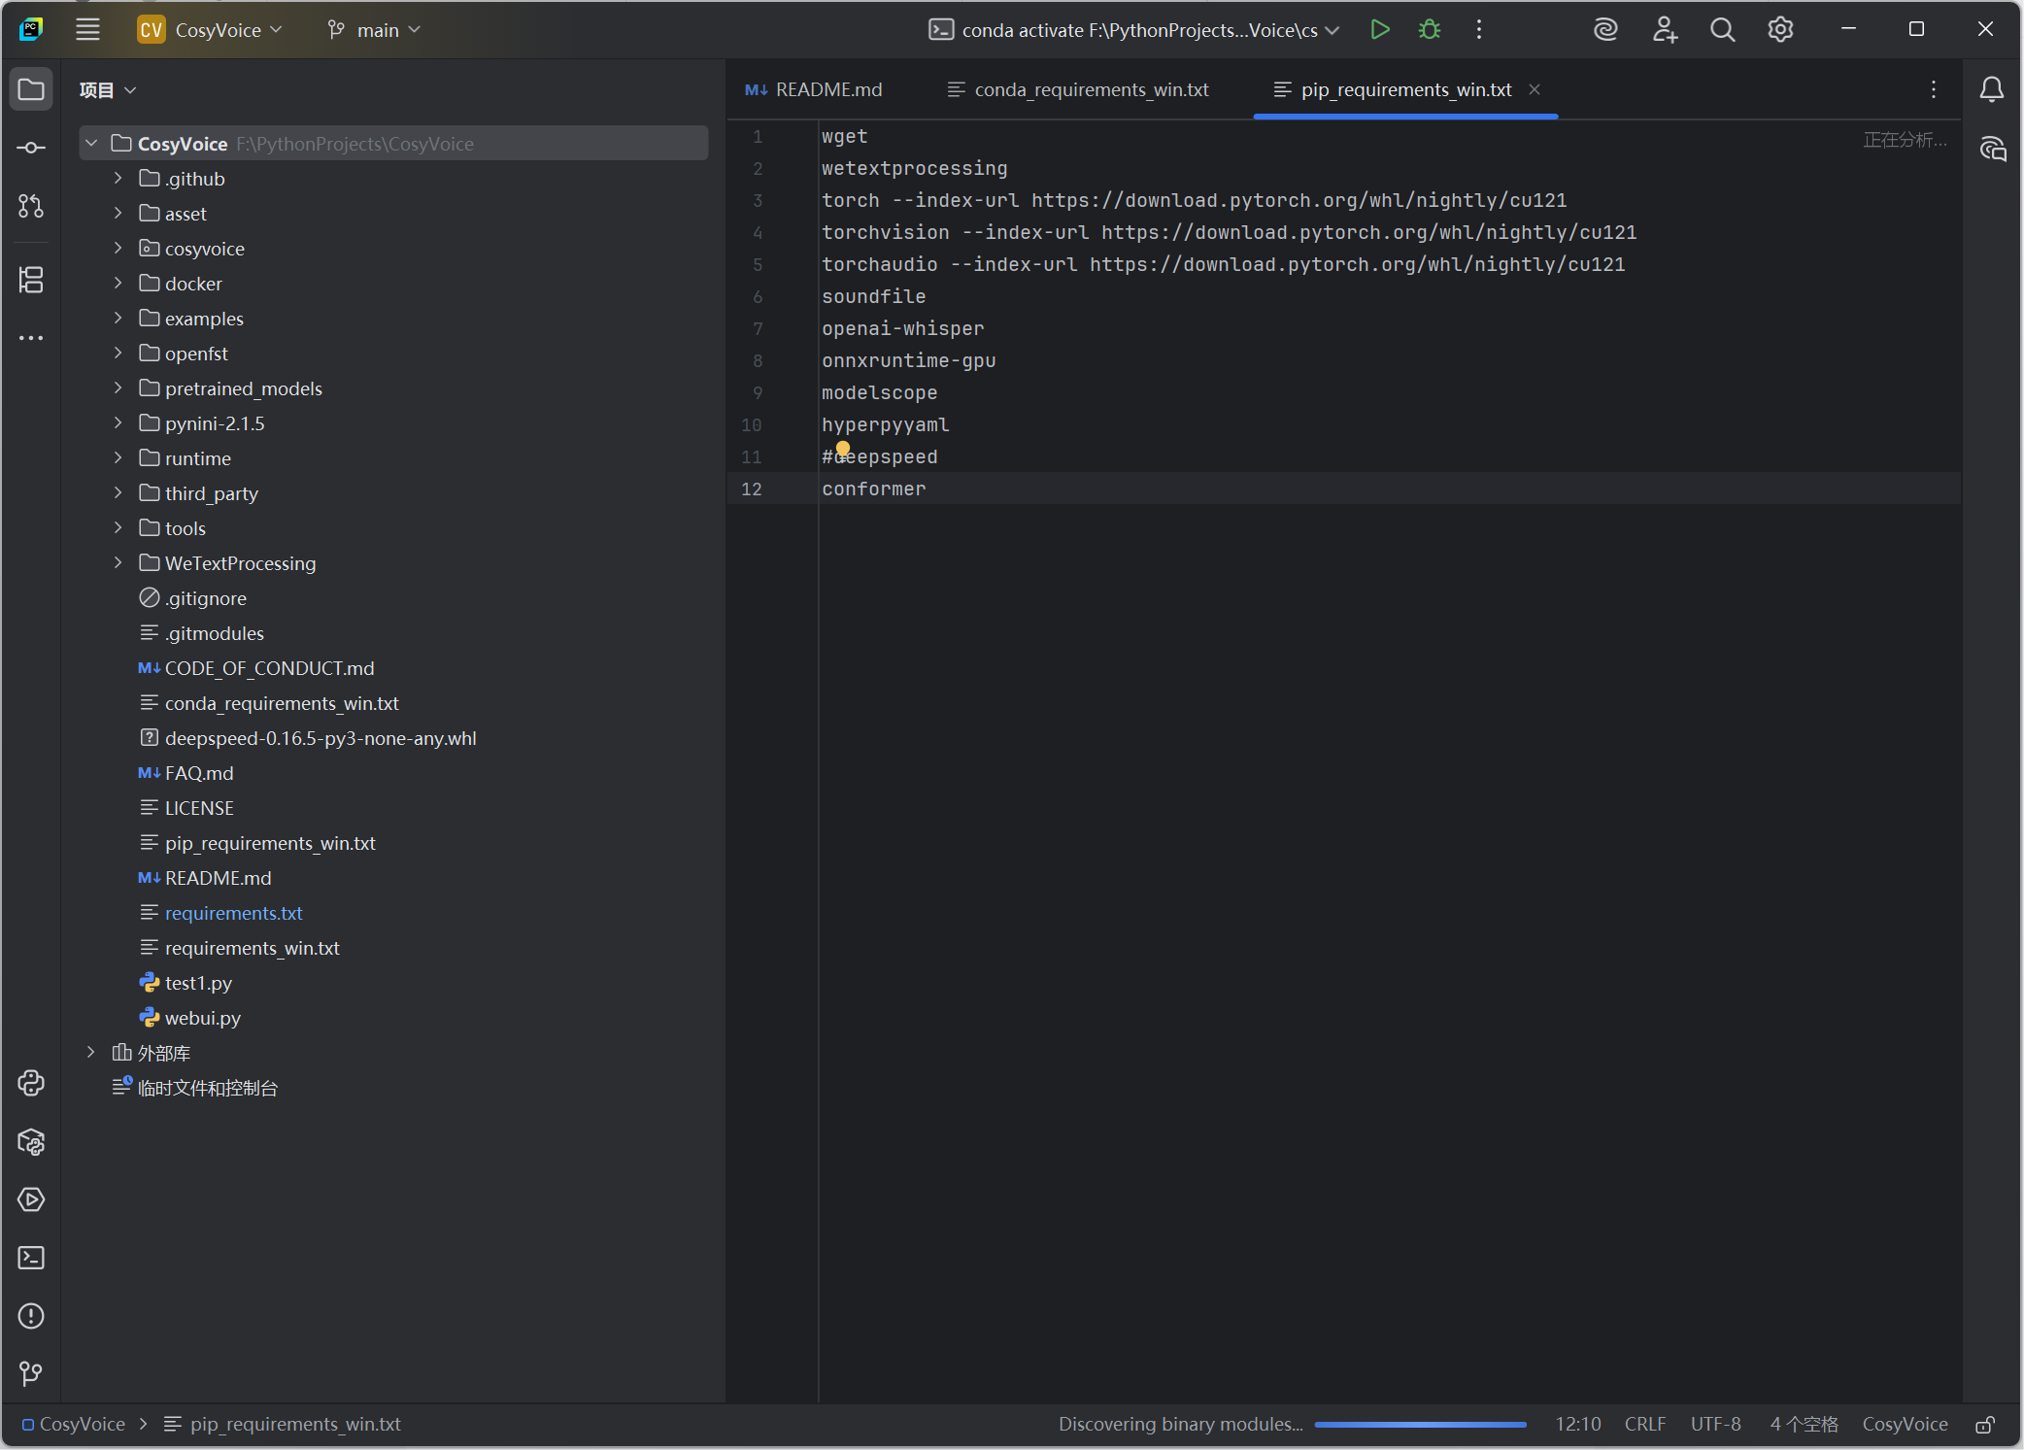Click the CRLF line separator widget
Viewport: 2024px width, 1450px height.
(1644, 1424)
